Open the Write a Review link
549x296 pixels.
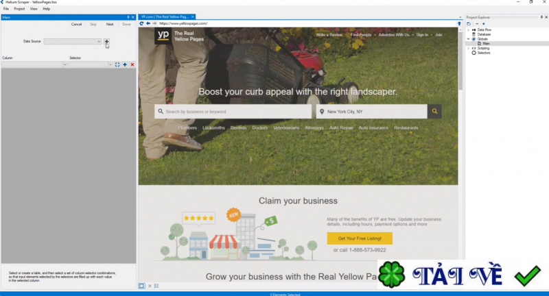pyautogui.click(x=329, y=35)
